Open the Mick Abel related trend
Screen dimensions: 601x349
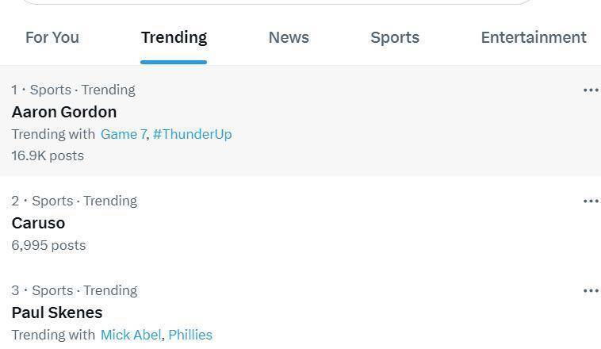pos(131,335)
